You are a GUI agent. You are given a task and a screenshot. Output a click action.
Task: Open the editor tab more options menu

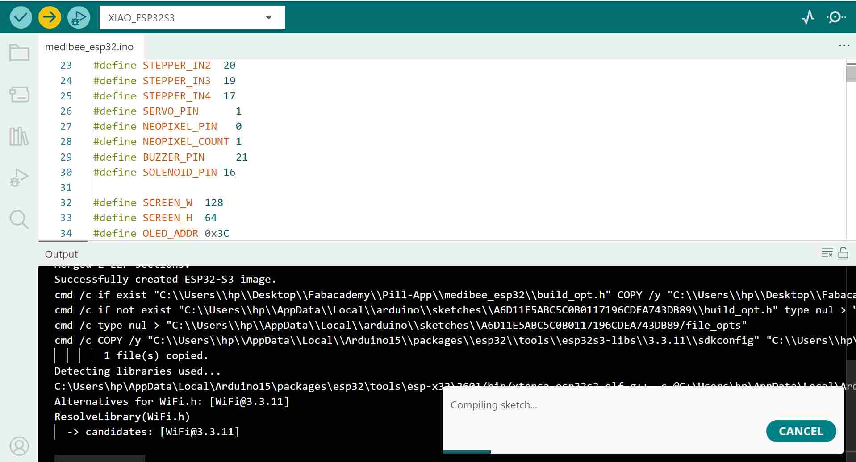pos(843,45)
